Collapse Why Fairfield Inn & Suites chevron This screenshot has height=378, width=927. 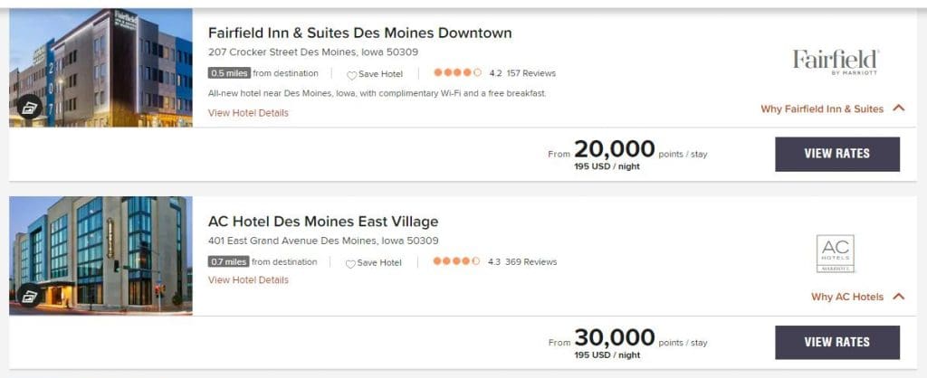899,109
